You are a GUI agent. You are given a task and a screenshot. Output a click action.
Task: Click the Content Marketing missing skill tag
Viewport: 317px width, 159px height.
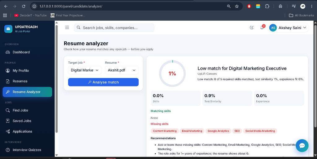(165, 131)
